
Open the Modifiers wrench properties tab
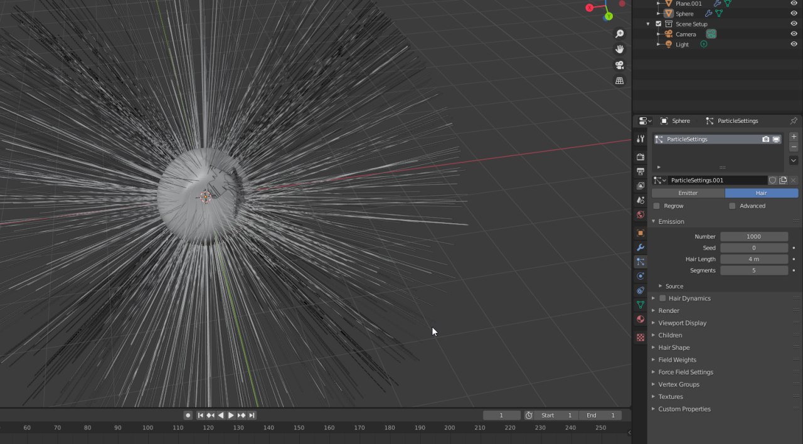coord(641,247)
